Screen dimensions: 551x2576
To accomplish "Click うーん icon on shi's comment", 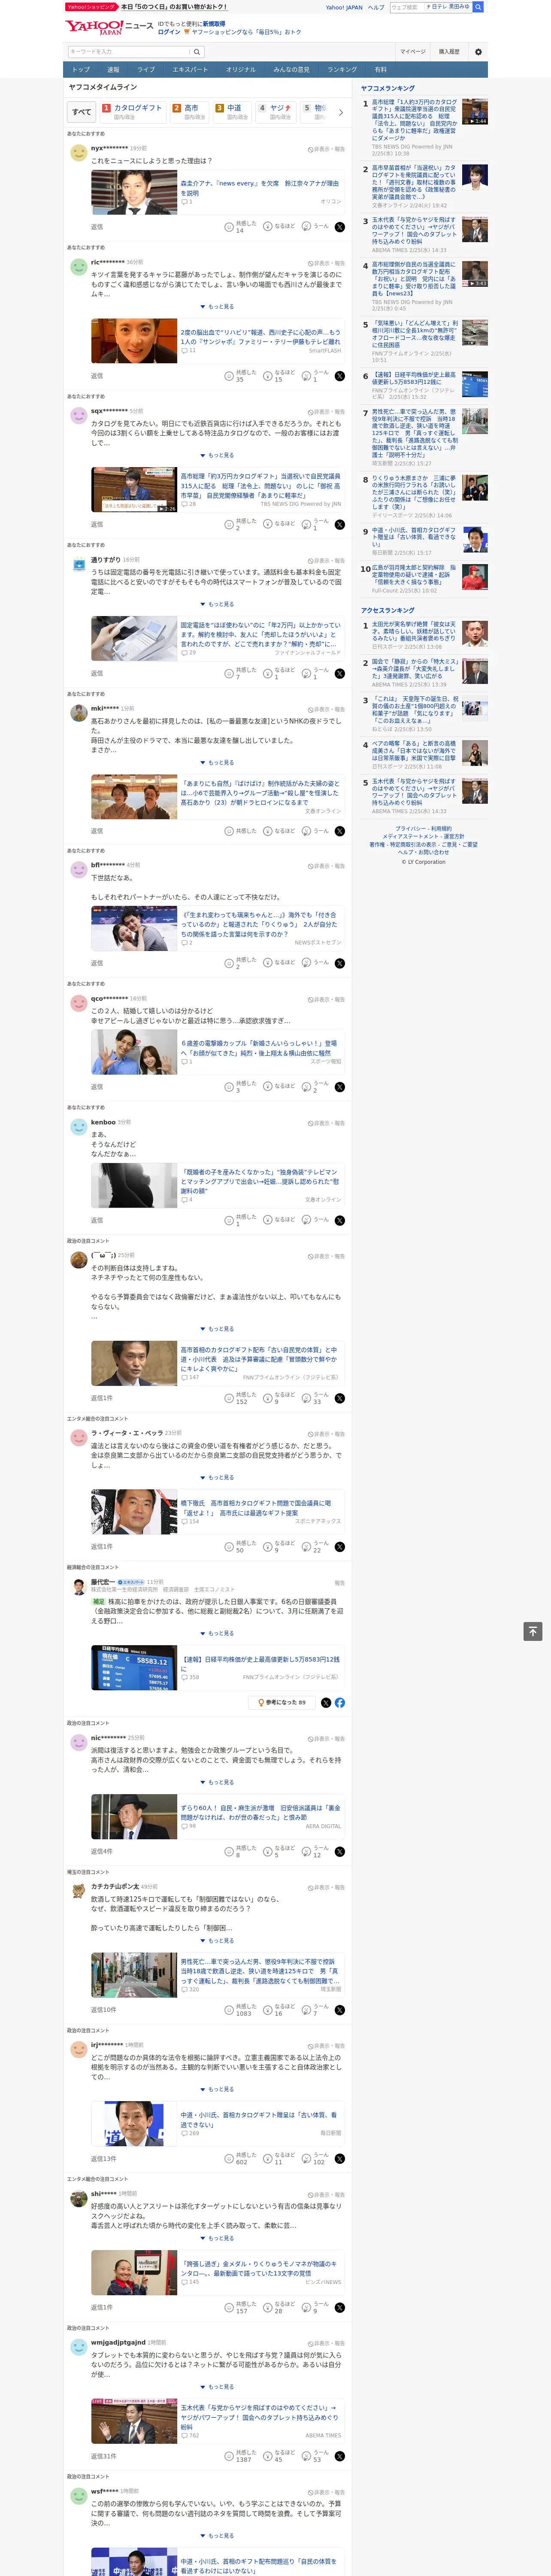I will [x=307, y=2307].
